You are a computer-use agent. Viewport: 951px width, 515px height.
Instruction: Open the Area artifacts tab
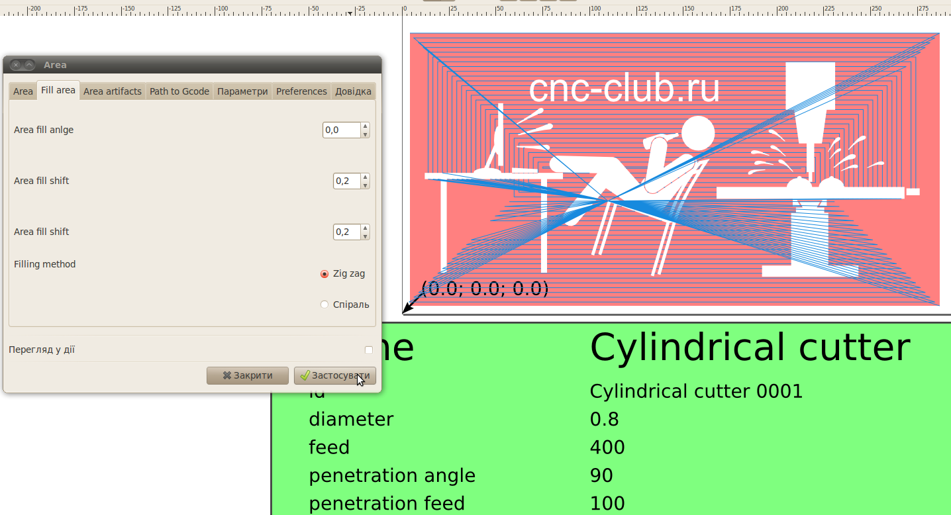[113, 91]
